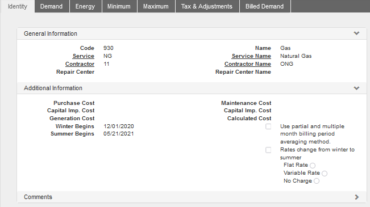Select the Minimum tab

click(x=119, y=6)
